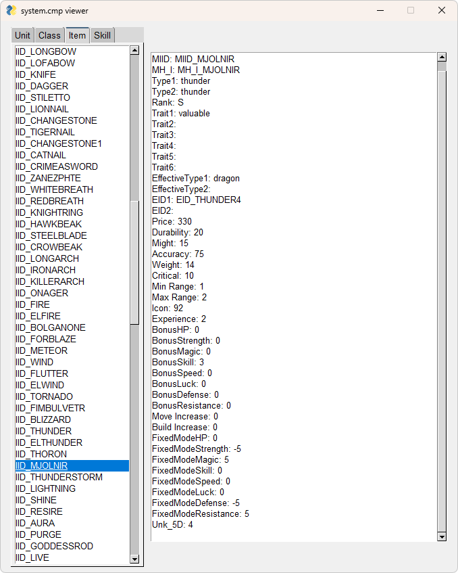This screenshot has height=573, width=458.
Task: Select the IID_THORON entry
Action: click(41, 454)
